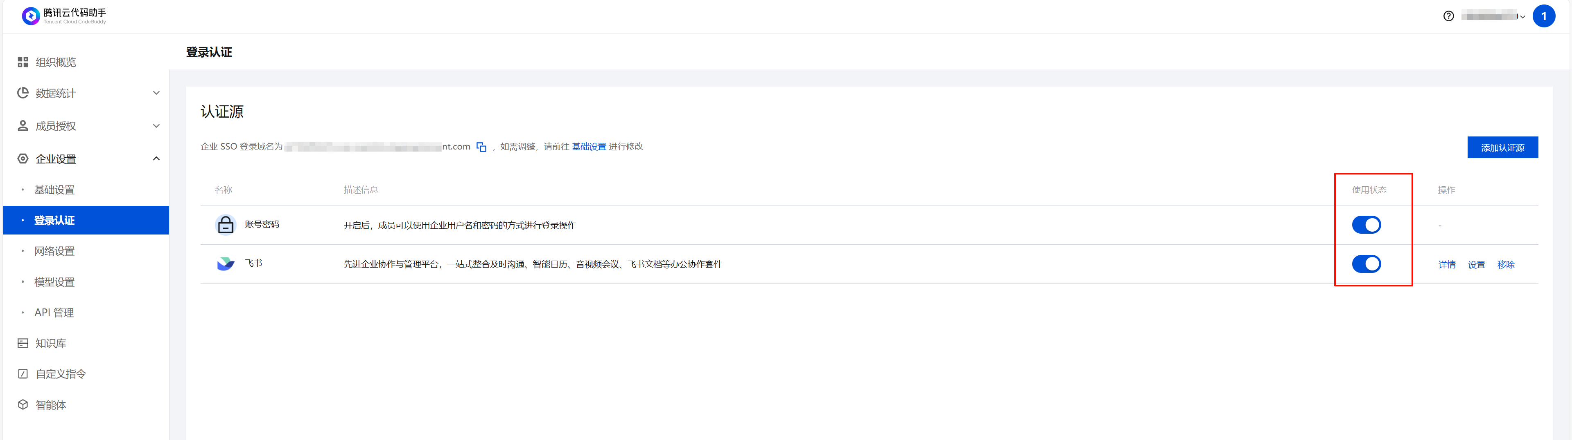Click the 账号密码 lock icon
Image resolution: width=1572 pixels, height=440 pixels.
coord(226,225)
